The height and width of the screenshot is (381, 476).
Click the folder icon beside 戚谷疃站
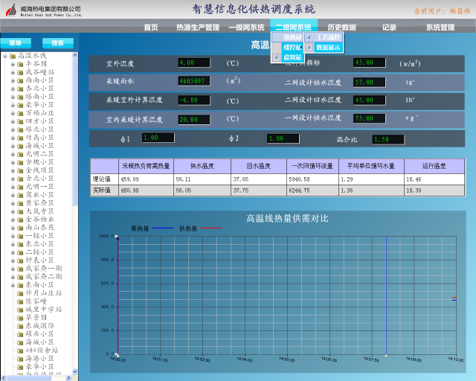tap(20, 73)
